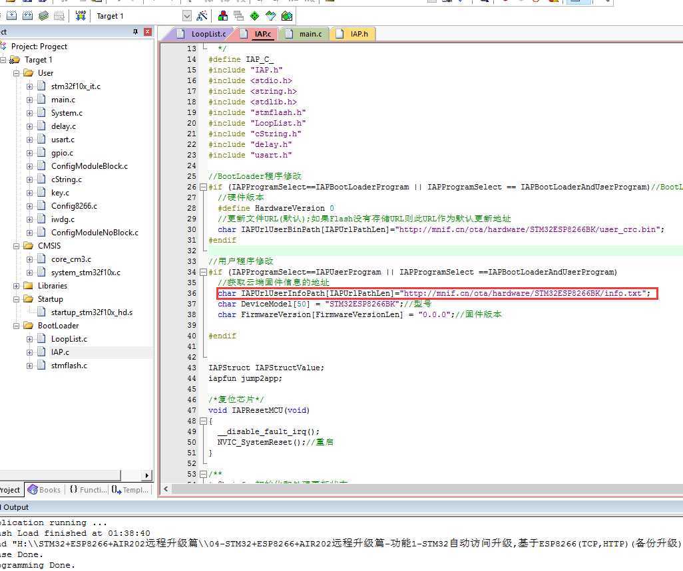Click the Manage Multi-Project Workspace icon
The width and height of the screenshot is (683, 571).
point(239,16)
